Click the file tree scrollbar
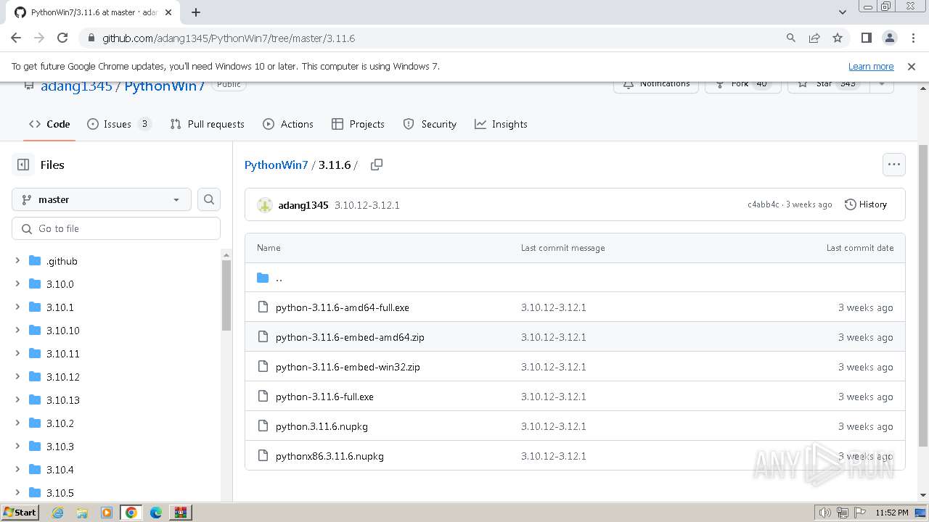 pos(226,295)
